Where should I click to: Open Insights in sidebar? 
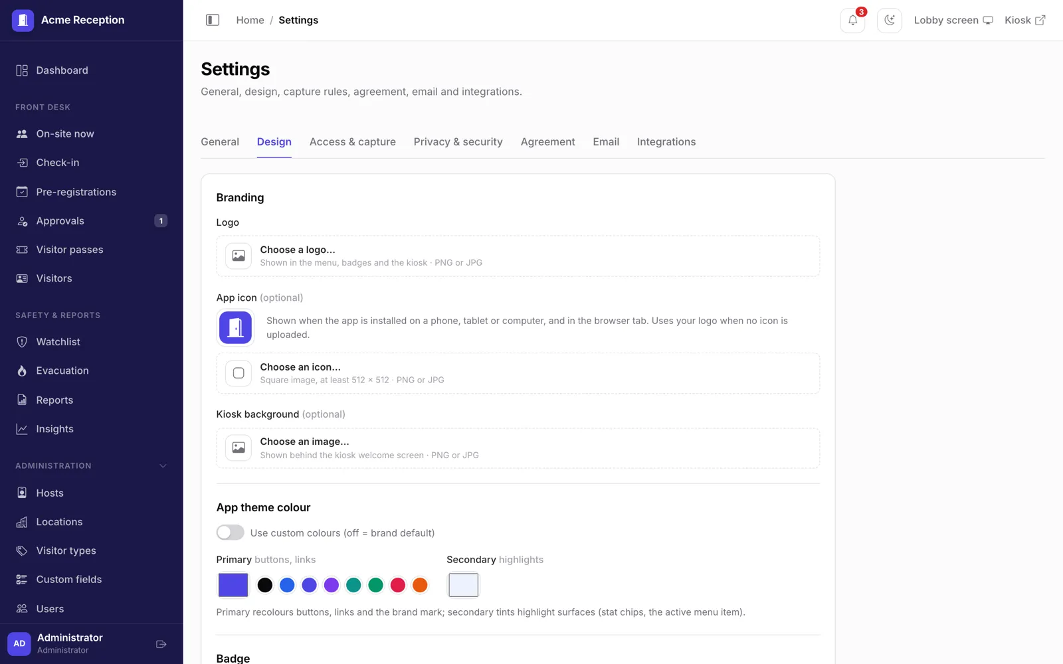(92, 429)
